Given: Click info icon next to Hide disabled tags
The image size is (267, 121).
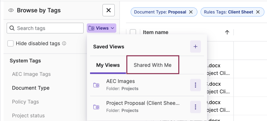Looking at the screenshot, I should pos(64,44).
